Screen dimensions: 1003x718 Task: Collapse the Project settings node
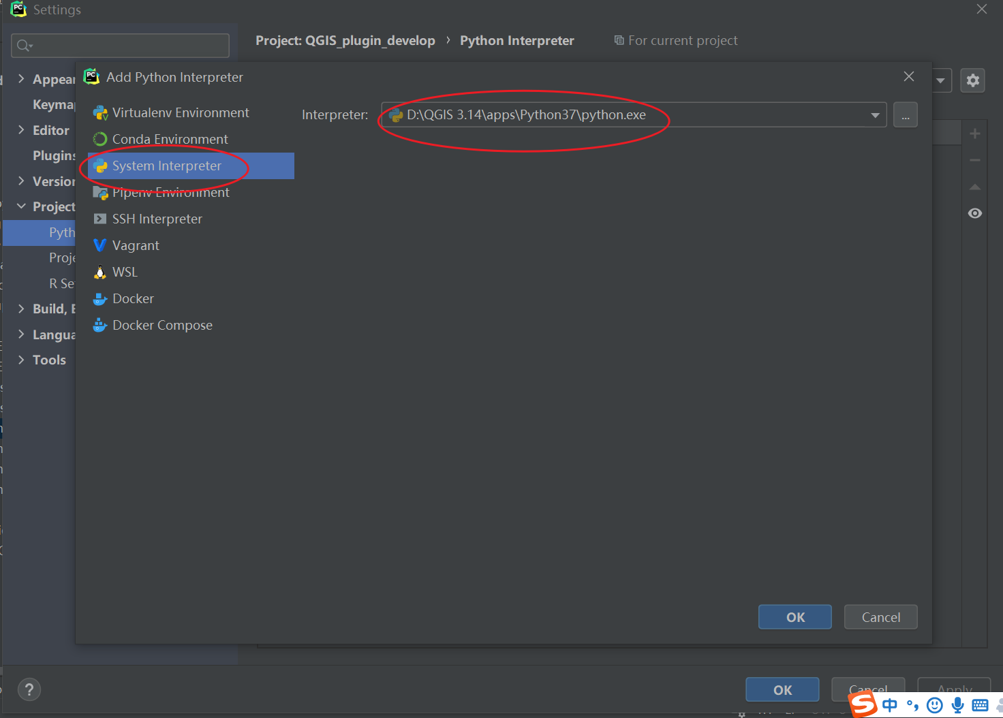point(21,206)
